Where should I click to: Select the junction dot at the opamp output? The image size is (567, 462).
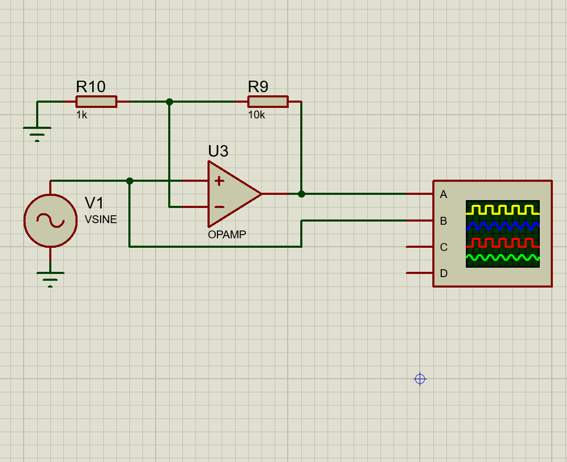point(301,194)
